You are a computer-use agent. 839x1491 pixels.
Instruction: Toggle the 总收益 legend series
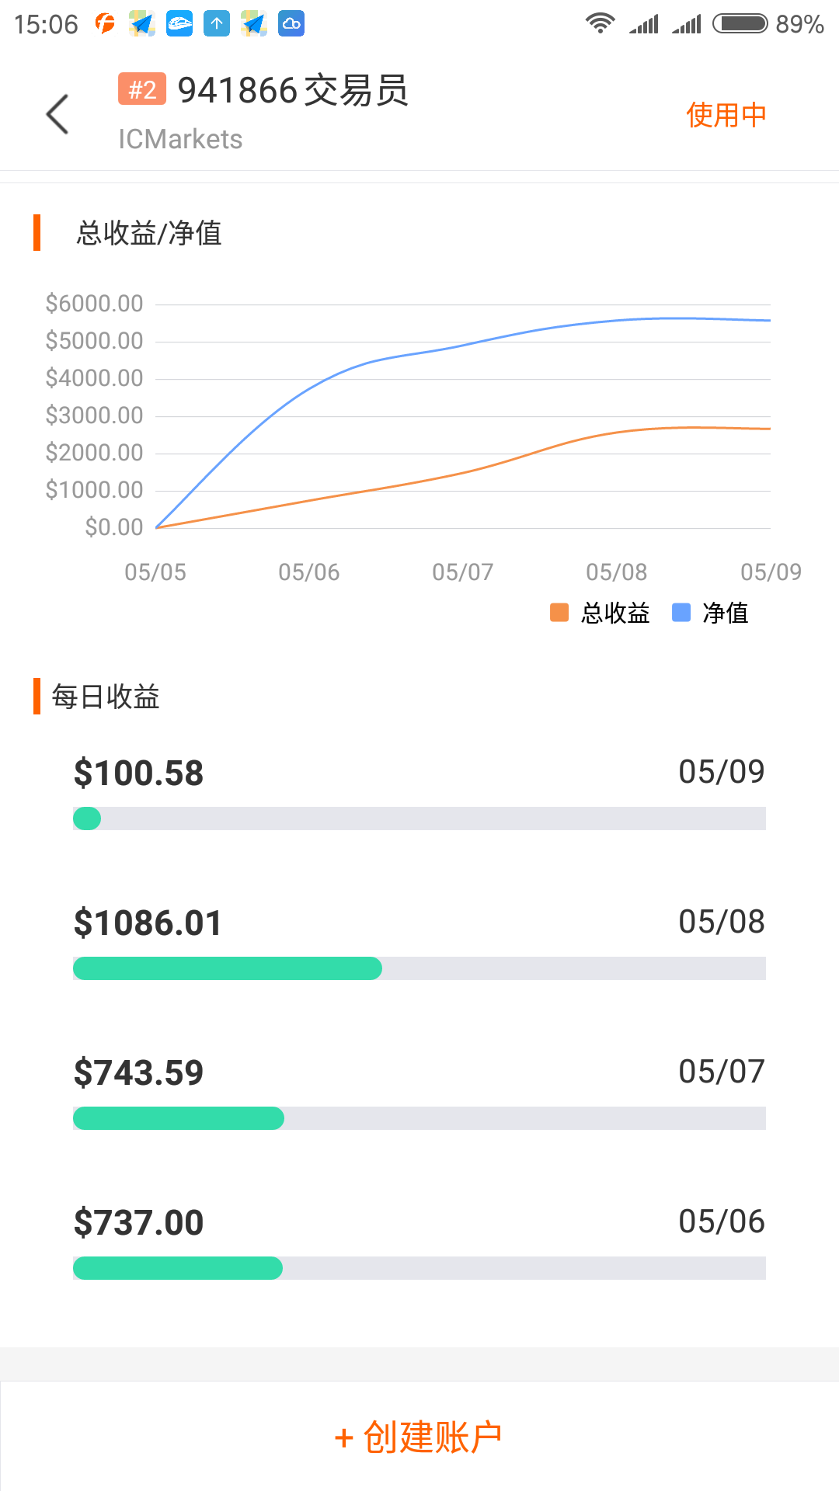(x=600, y=613)
